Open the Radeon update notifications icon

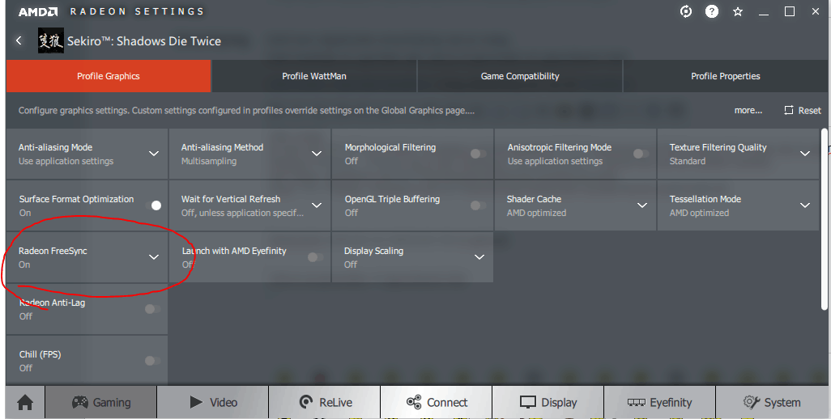pos(686,11)
